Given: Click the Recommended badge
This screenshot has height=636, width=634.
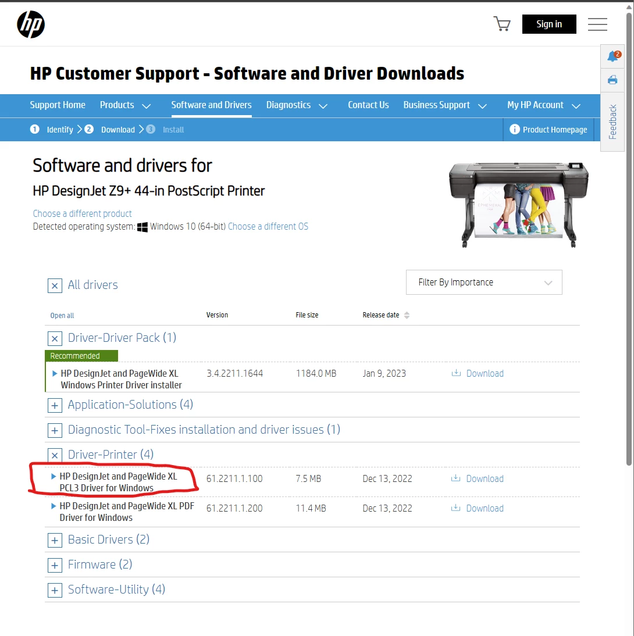Looking at the screenshot, I should pyautogui.click(x=81, y=356).
